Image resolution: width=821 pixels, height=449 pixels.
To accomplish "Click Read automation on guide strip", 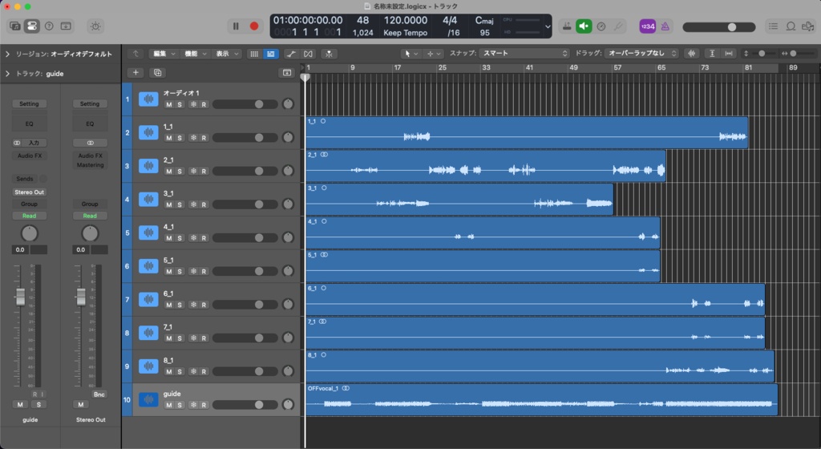I will click(30, 216).
